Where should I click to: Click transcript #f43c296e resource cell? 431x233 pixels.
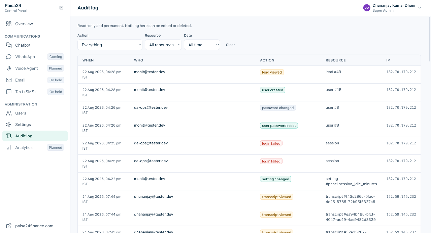351,199
